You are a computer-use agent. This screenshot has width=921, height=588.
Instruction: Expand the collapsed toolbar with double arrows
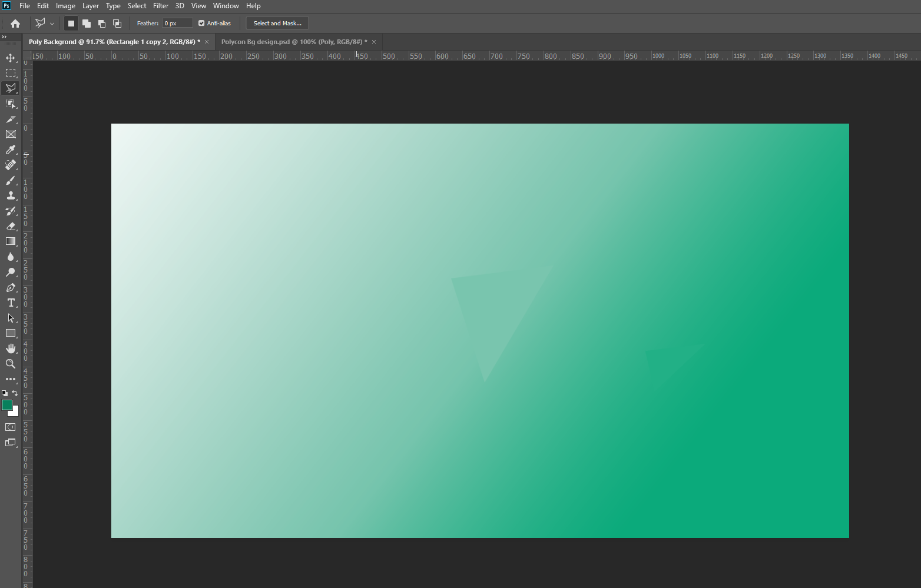coord(5,37)
